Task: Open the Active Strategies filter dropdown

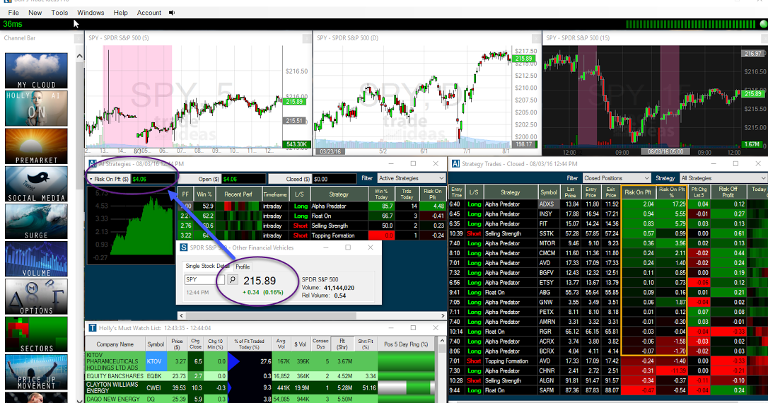Action: tap(411, 178)
